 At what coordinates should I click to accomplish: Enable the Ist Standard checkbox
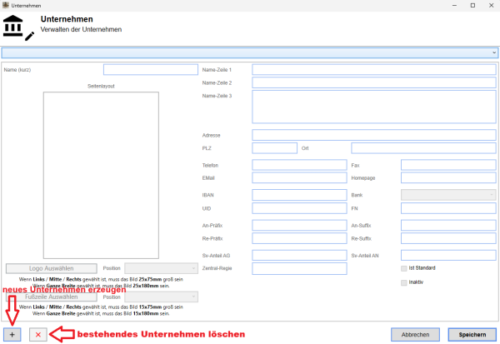pyautogui.click(x=403, y=268)
